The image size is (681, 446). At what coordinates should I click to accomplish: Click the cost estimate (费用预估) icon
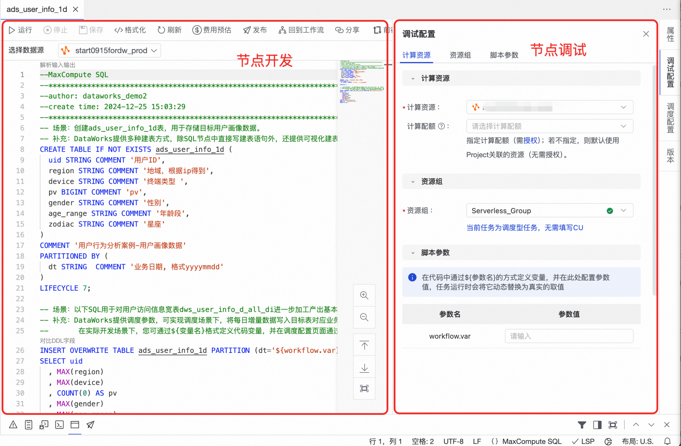tap(197, 30)
